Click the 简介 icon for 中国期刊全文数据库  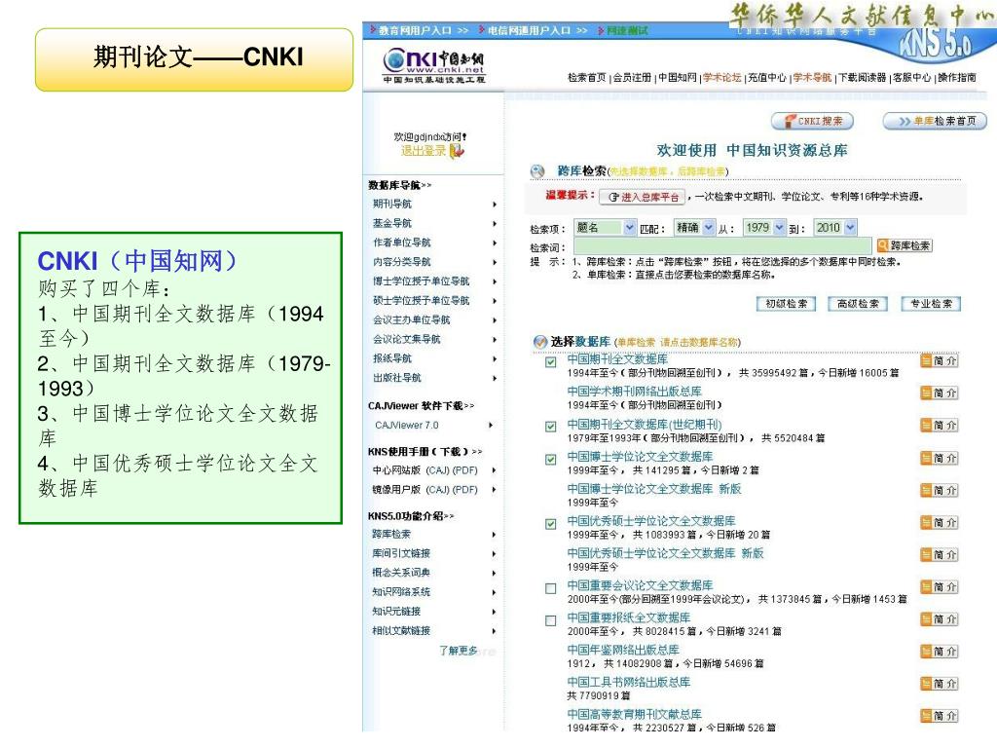click(940, 361)
